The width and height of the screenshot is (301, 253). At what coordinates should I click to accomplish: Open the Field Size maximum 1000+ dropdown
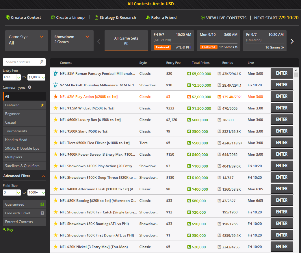(x=36, y=192)
